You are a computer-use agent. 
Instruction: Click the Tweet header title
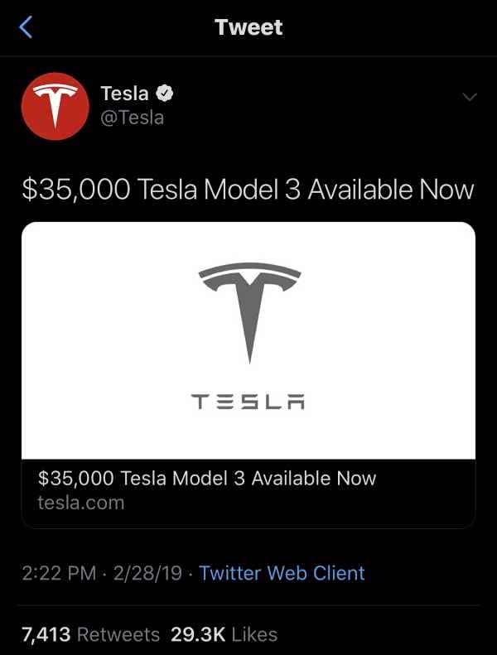(248, 27)
